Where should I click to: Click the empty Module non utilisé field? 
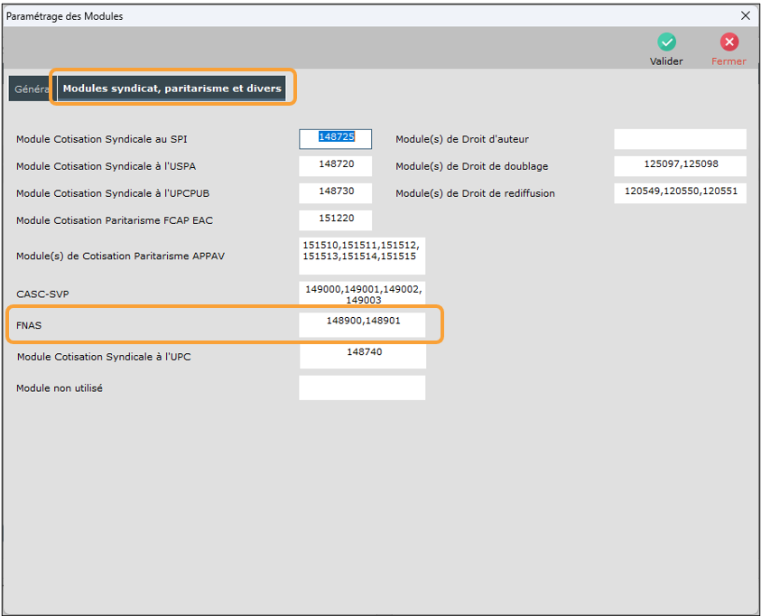pyautogui.click(x=362, y=387)
